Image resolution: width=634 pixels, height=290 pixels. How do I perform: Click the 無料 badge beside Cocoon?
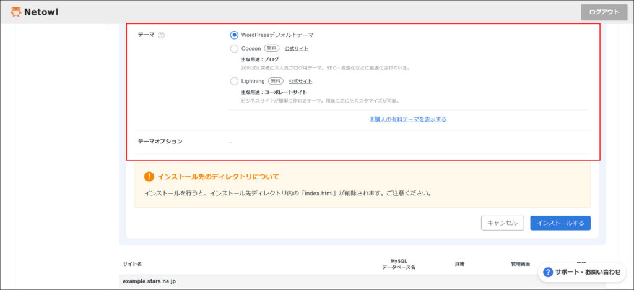[x=272, y=48]
